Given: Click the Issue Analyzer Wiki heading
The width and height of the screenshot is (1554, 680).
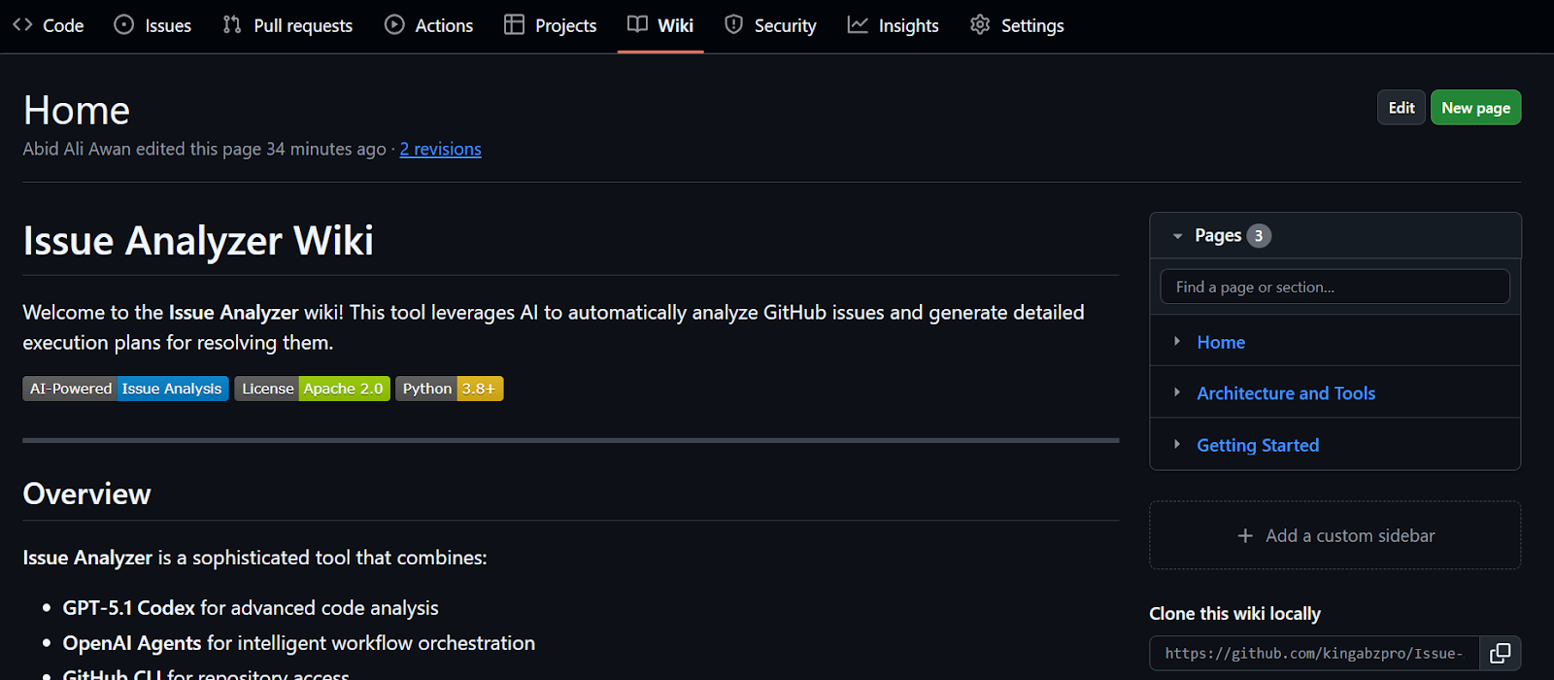Looking at the screenshot, I should pos(198,240).
